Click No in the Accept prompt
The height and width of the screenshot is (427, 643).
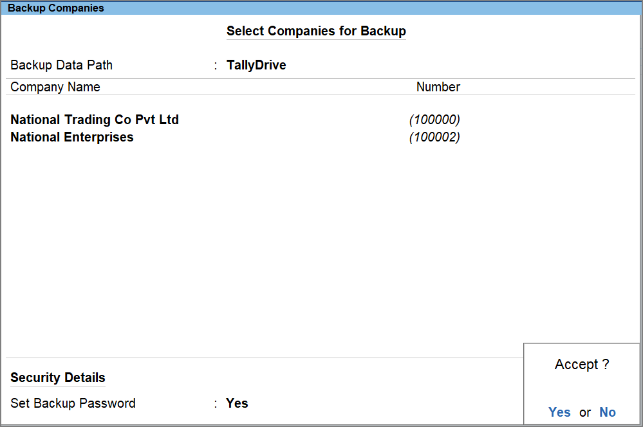[607, 412]
